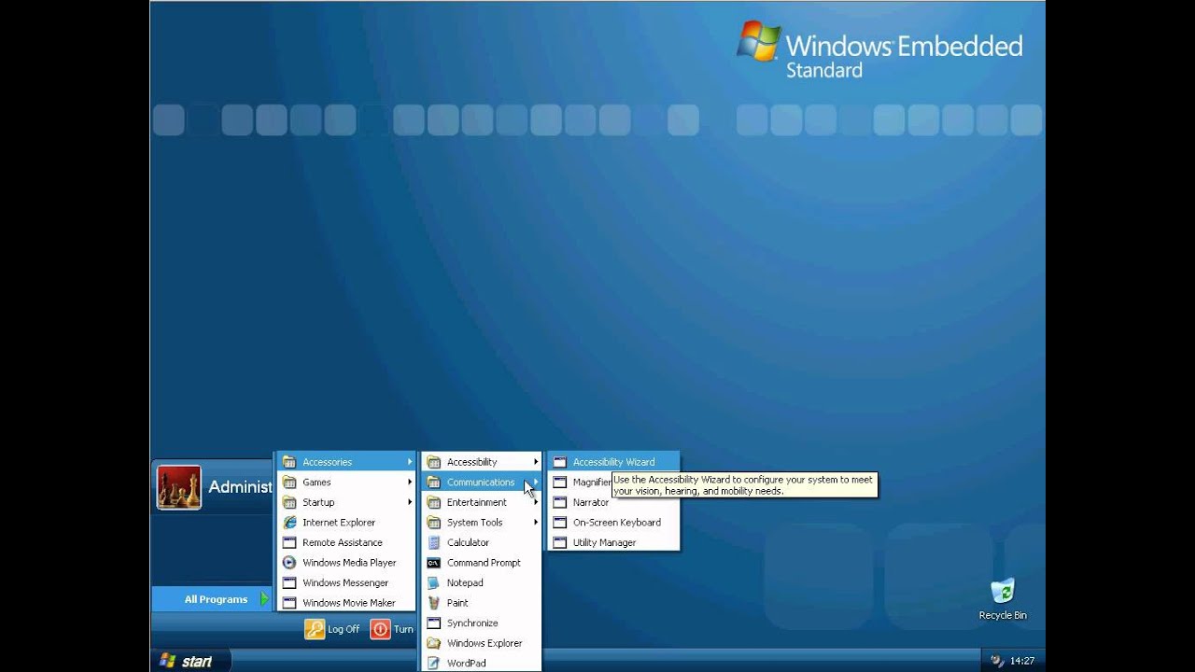Image resolution: width=1195 pixels, height=672 pixels.
Task: Choose the On-Screen Keyboard menu entry
Action: pyautogui.click(x=613, y=523)
